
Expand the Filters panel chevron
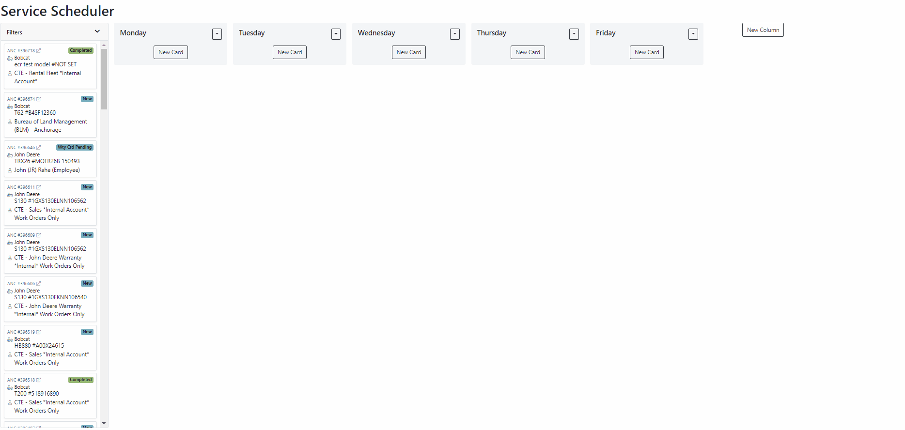[x=97, y=31]
